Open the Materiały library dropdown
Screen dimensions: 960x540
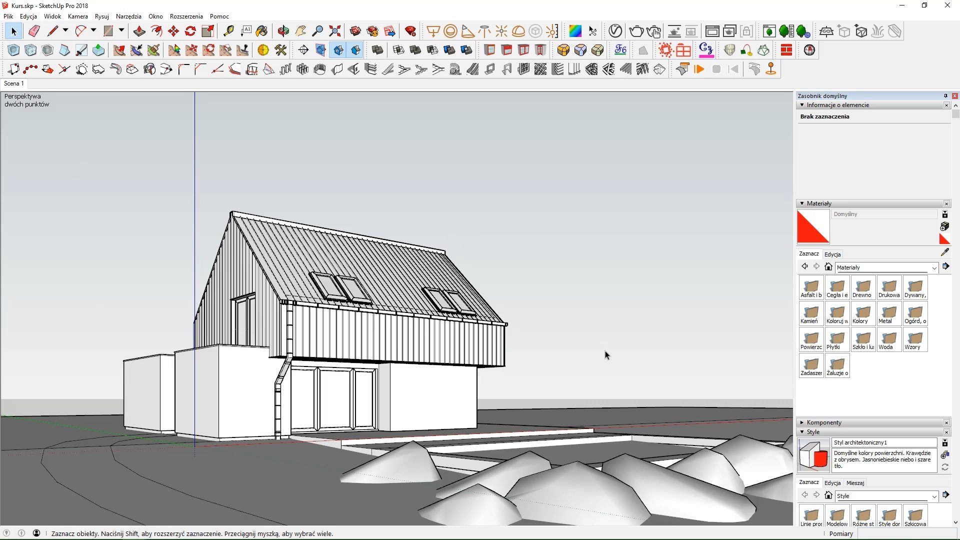coord(887,267)
